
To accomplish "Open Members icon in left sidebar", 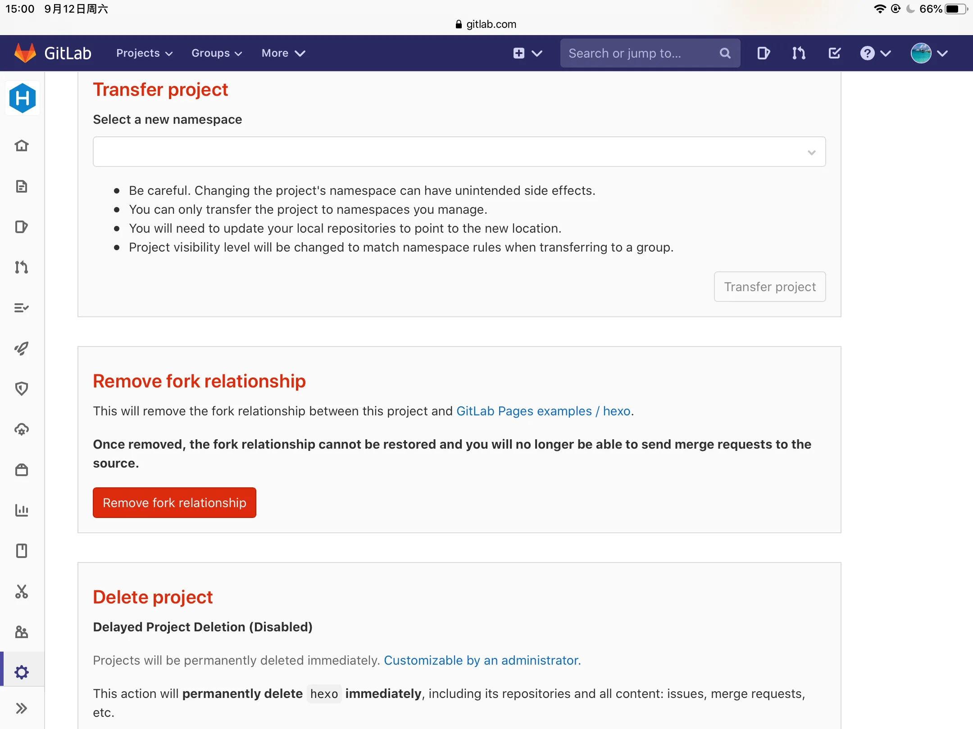I will click(x=22, y=632).
